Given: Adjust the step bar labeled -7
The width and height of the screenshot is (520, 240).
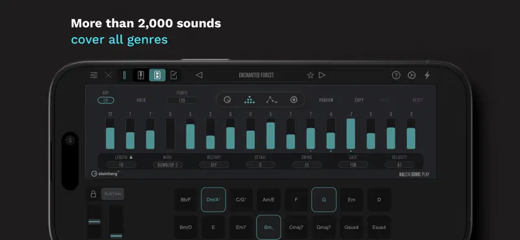Looking at the screenshot, I should [x=351, y=134].
